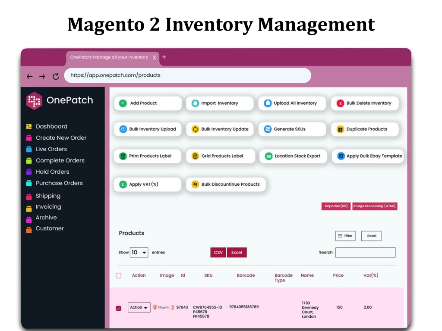The image size is (442, 331).
Task: Click the Complete Orders sidebar icon
Action: coord(29,160)
